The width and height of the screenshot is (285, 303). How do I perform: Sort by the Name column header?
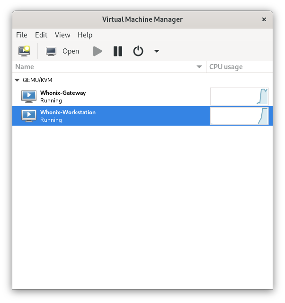pos(109,67)
